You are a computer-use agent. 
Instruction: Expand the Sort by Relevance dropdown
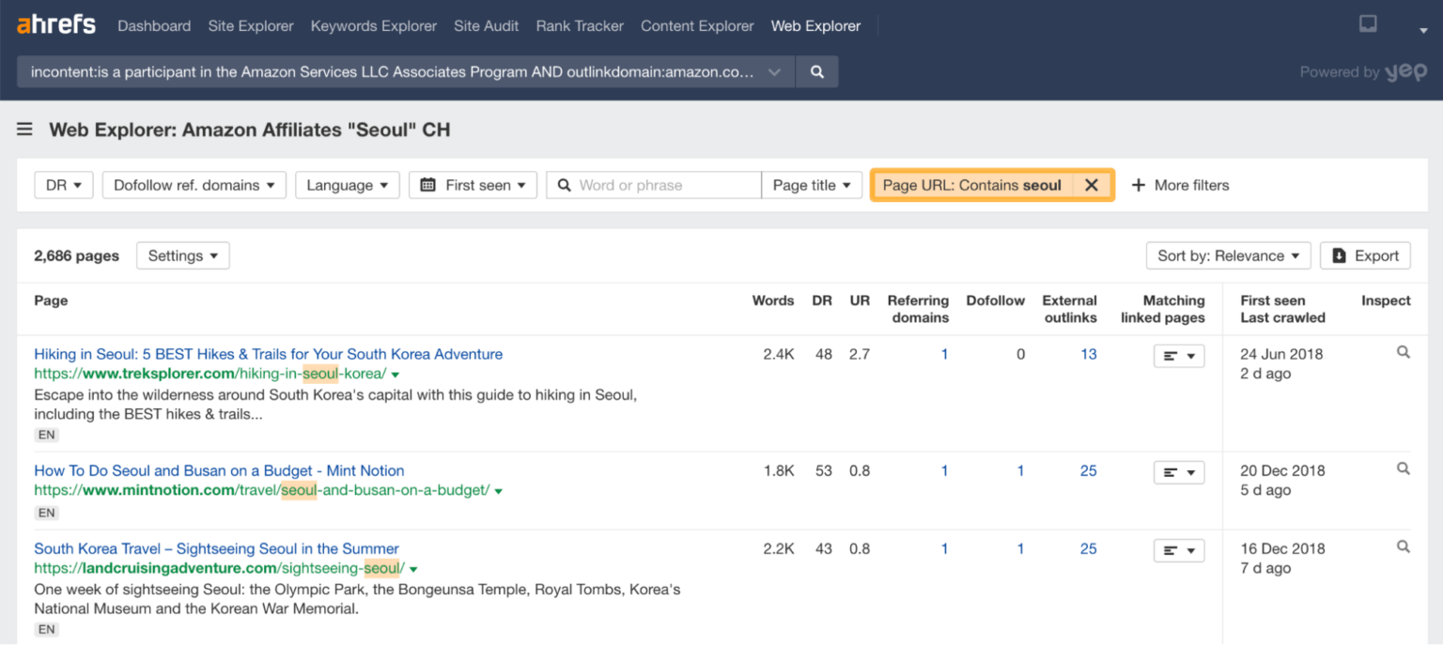coord(1228,254)
